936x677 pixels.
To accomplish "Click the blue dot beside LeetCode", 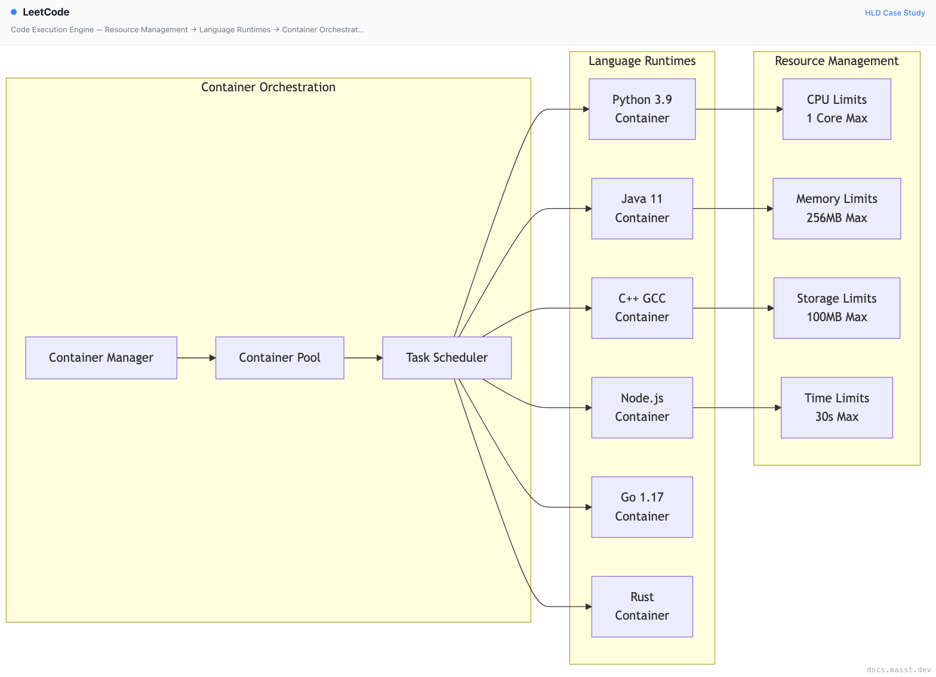I will click(x=14, y=12).
